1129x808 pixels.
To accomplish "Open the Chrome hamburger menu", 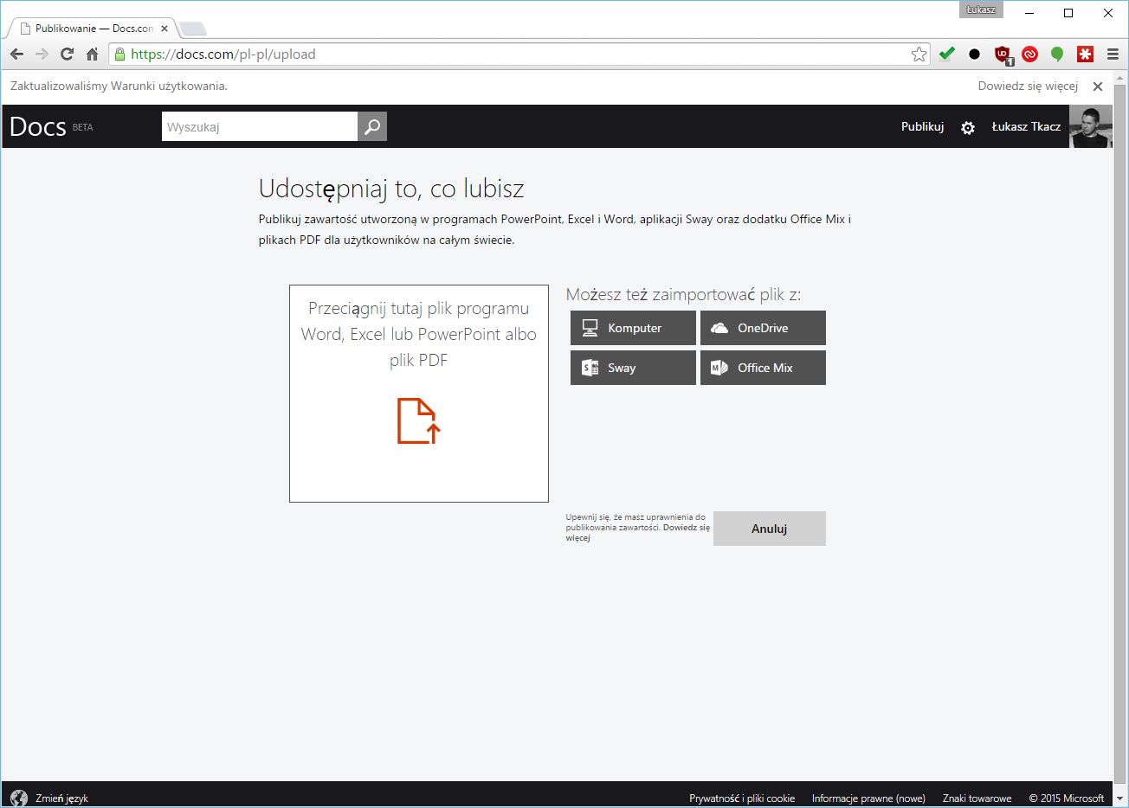I will (1113, 54).
